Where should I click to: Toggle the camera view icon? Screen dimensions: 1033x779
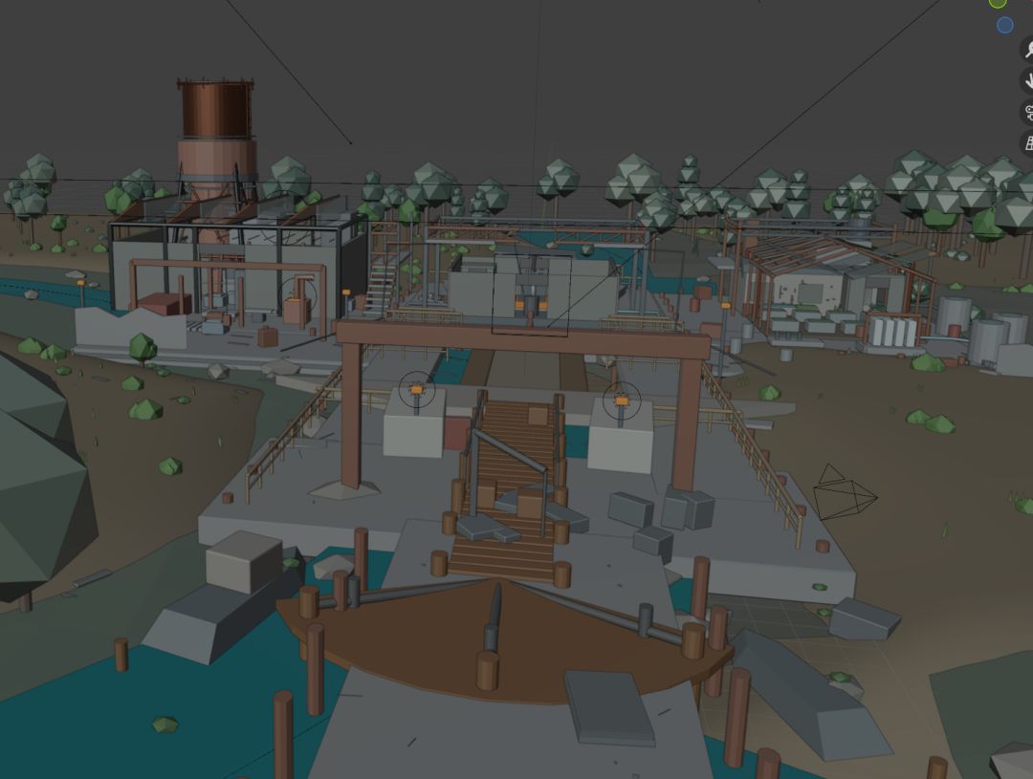click(x=1027, y=113)
